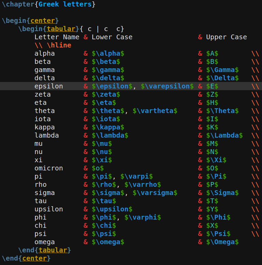
Task: Click 'center' in the \begin{center} line
Action: (43, 20)
